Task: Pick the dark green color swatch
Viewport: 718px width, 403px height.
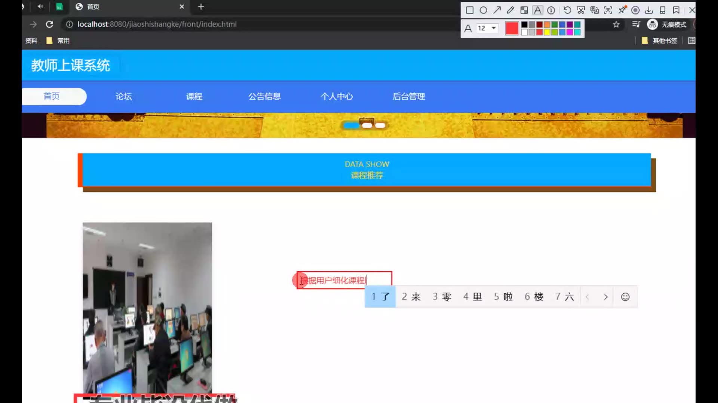Action: click(x=555, y=25)
